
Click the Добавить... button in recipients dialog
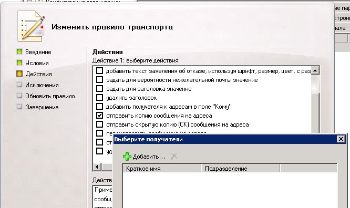point(144,157)
